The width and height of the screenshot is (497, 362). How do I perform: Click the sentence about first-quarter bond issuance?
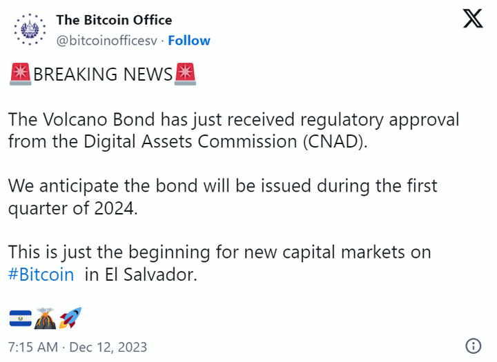click(x=222, y=186)
